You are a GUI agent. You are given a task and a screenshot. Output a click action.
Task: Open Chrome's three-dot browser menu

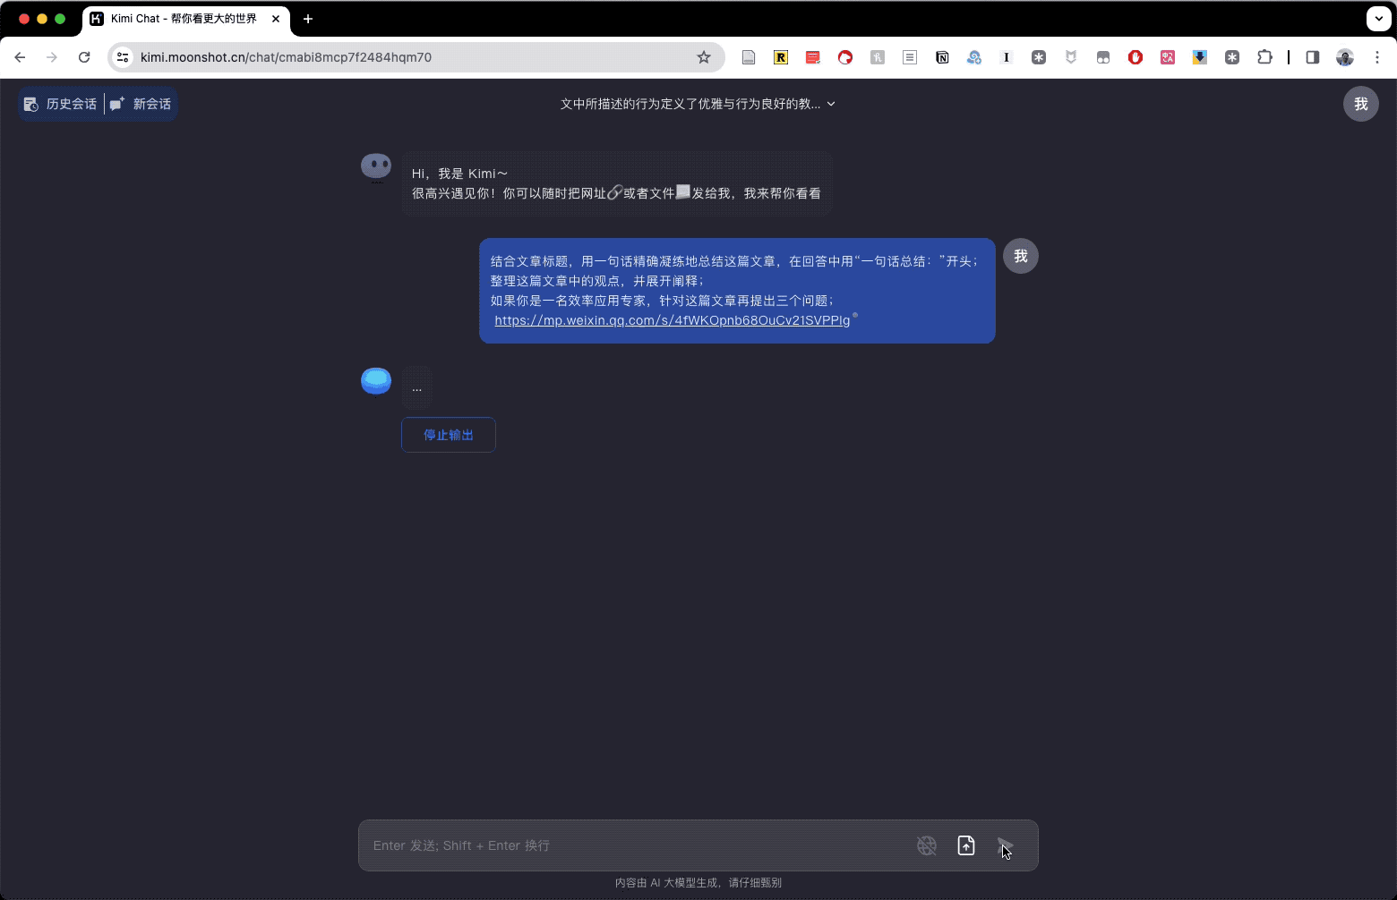[x=1378, y=56]
